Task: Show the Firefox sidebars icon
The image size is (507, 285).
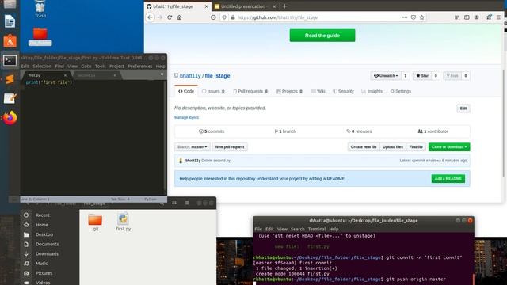Action: [467, 17]
